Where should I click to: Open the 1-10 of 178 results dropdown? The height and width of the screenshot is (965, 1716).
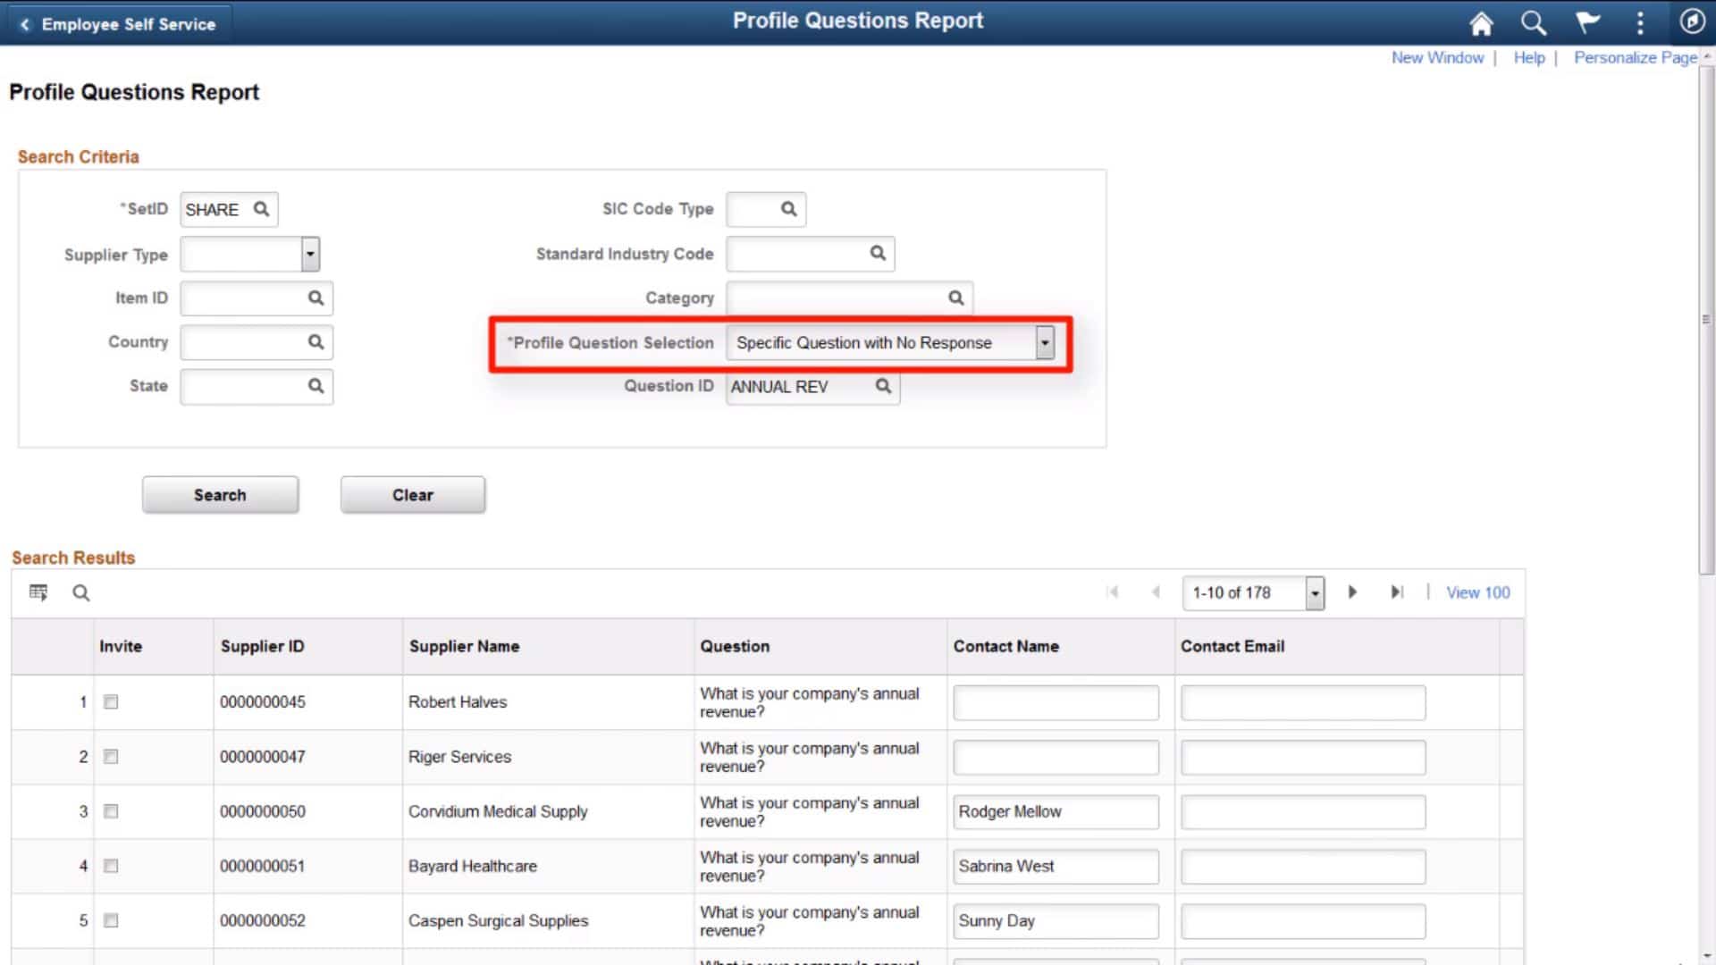pyautogui.click(x=1314, y=592)
